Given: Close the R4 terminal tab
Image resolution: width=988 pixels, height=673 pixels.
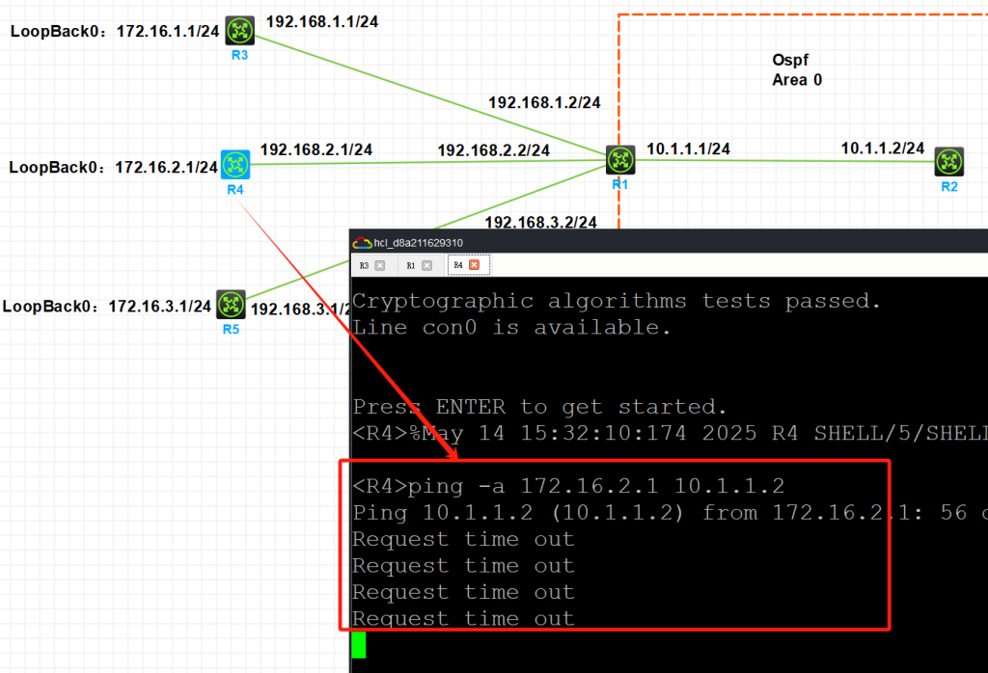Looking at the screenshot, I should [x=475, y=265].
